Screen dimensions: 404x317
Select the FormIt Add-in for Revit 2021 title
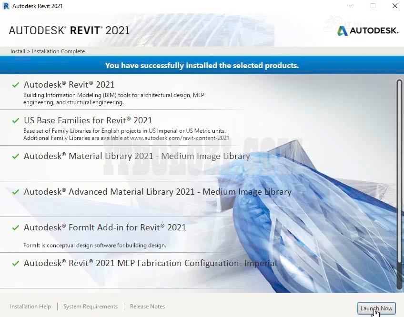click(x=105, y=228)
